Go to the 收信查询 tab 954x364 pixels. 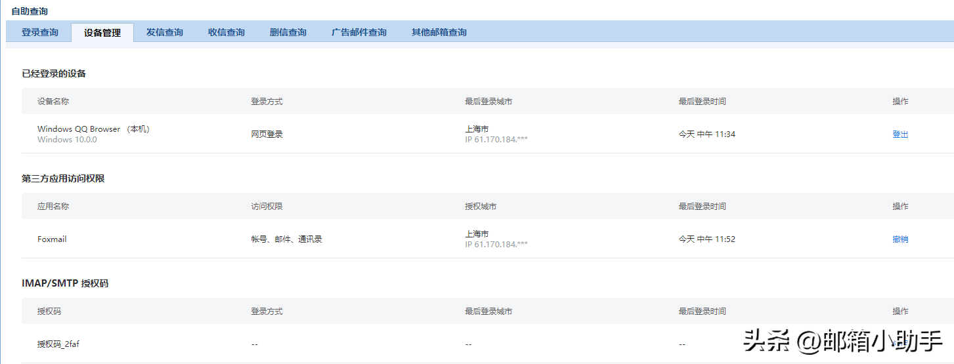click(227, 32)
